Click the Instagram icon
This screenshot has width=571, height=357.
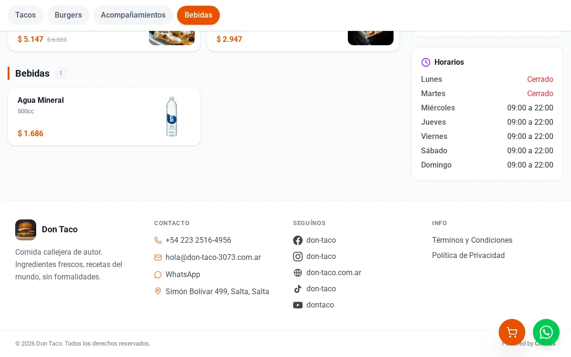(x=298, y=257)
